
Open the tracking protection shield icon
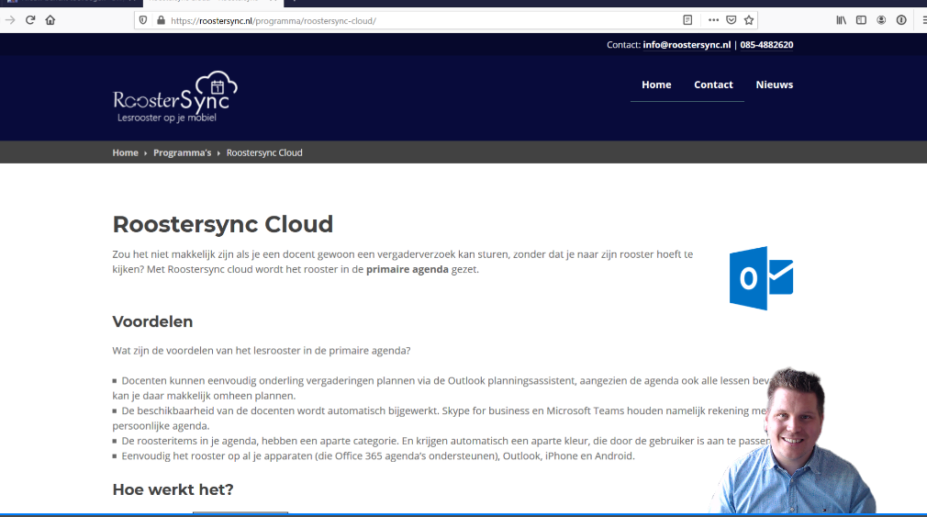coord(143,20)
